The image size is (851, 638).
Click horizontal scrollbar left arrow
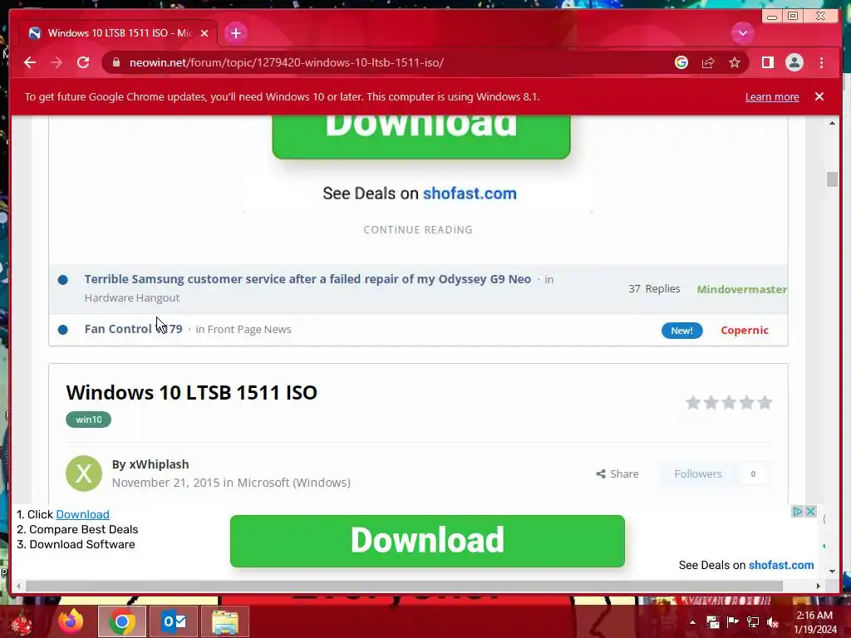point(19,586)
